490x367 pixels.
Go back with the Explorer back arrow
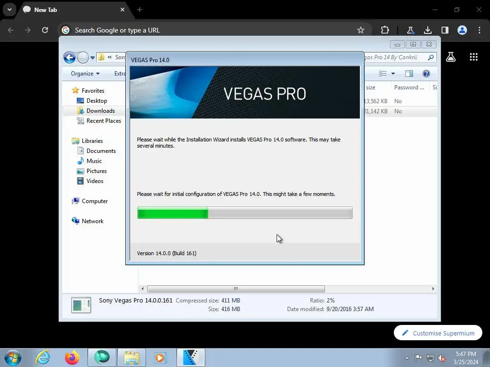coord(69,57)
